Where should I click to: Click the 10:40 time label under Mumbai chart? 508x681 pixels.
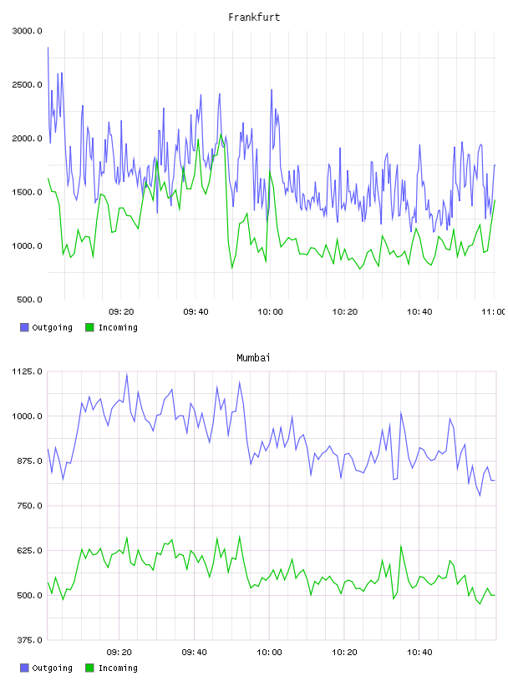coord(419,653)
